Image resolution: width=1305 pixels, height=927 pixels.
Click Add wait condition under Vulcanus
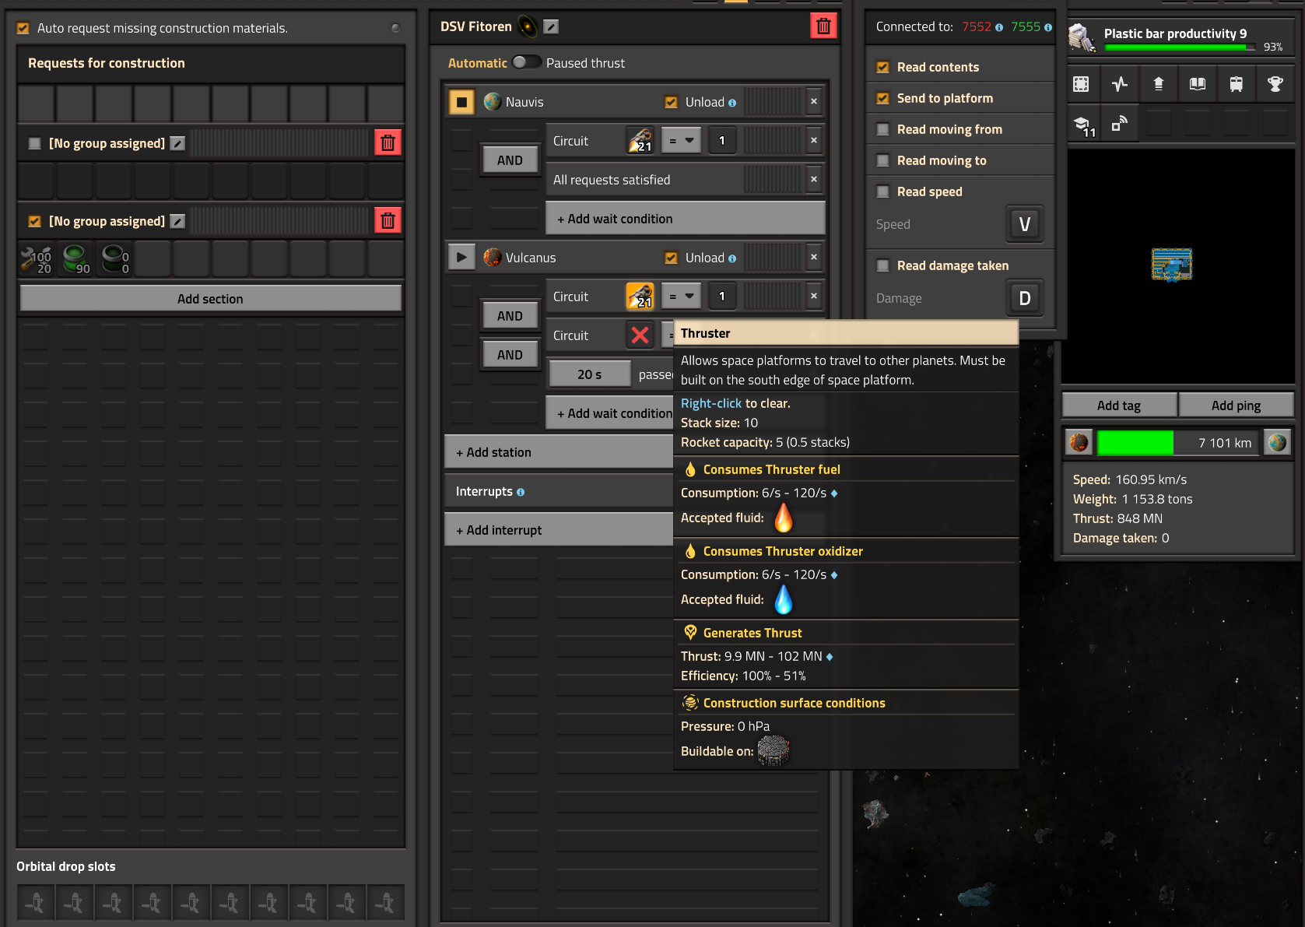point(610,413)
